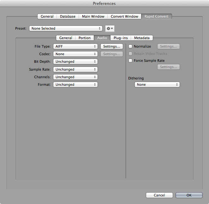Toggle the Force Sample Rate checkbox
This screenshot has height=204, width=209.
click(130, 61)
